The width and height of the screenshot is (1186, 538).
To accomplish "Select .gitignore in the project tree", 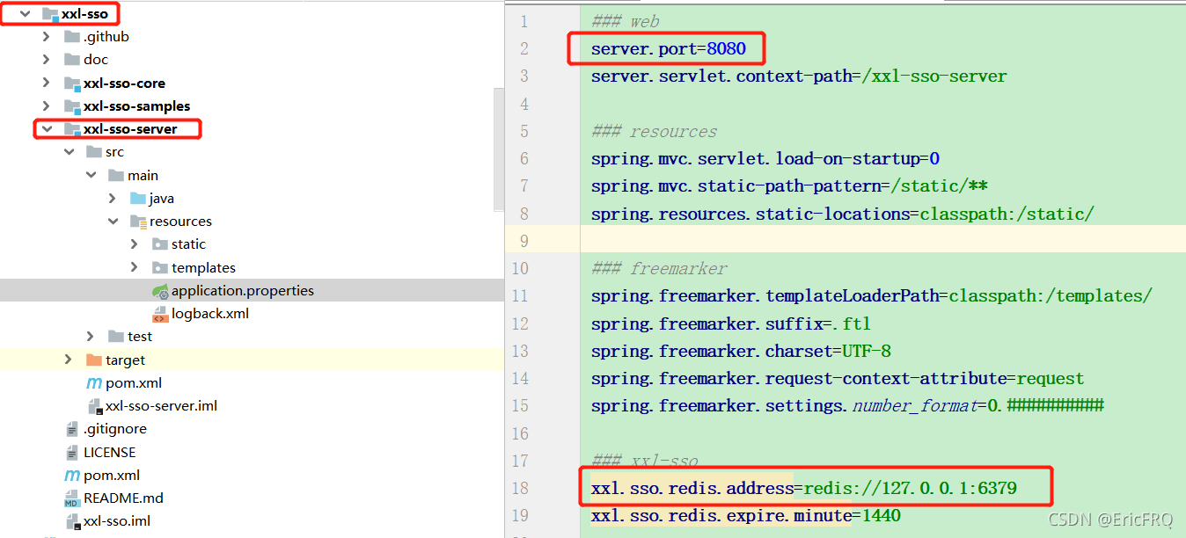I will coord(115,429).
